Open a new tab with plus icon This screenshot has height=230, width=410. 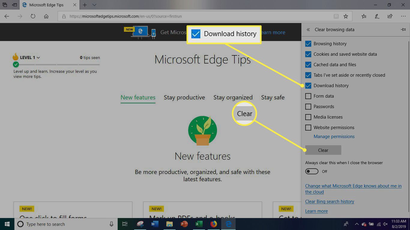(85, 5)
